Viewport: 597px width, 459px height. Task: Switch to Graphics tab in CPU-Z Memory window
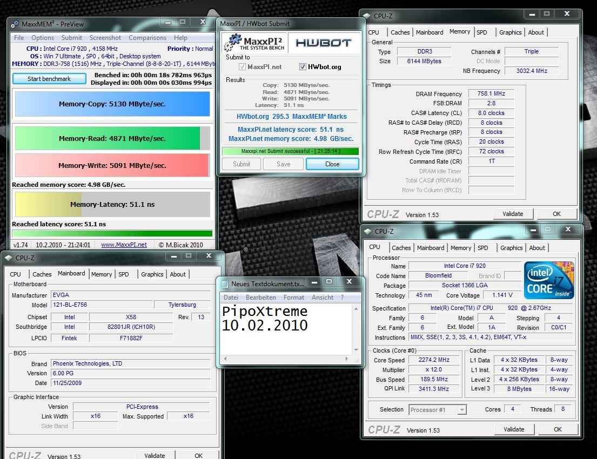click(510, 32)
